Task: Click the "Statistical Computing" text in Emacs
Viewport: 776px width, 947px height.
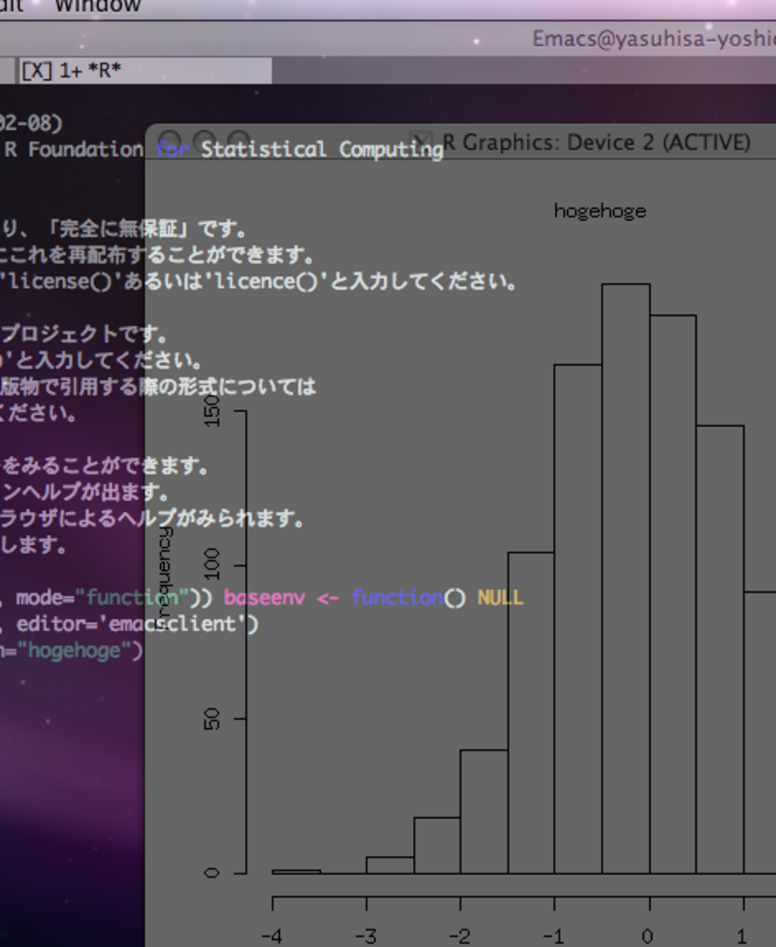Action: point(322,149)
